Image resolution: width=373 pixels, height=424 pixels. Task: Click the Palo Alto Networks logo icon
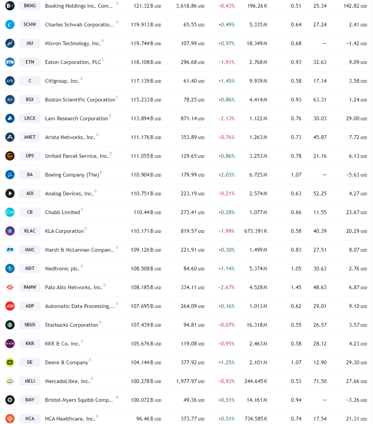tap(10, 287)
